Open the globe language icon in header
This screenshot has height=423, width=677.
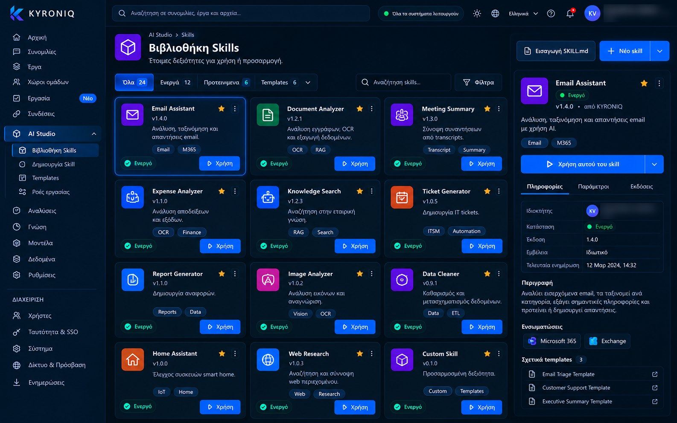(495, 14)
